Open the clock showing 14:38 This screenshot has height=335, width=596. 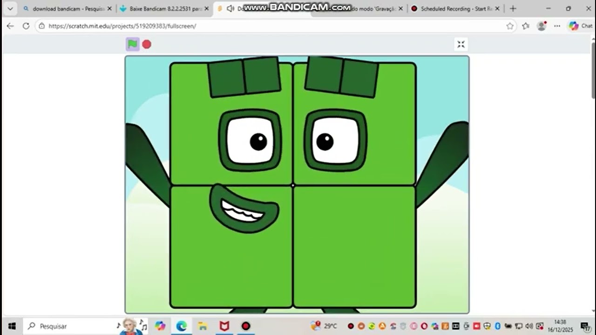click(x=560, y=326)
